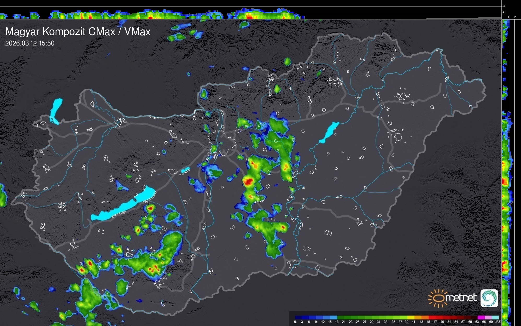Click the yellow swatch in dBZ legend

(x=411, y=317)
